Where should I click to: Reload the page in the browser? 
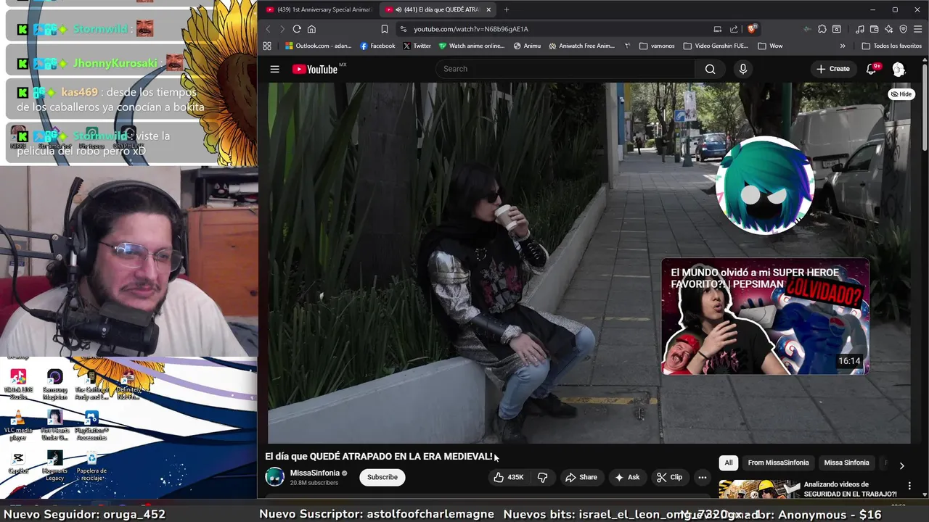pyautogui.click(x=297, y=29)
